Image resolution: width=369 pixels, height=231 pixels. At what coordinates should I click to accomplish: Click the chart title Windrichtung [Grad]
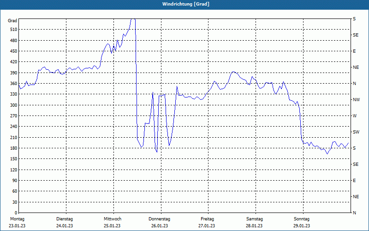tap(186, 4)
